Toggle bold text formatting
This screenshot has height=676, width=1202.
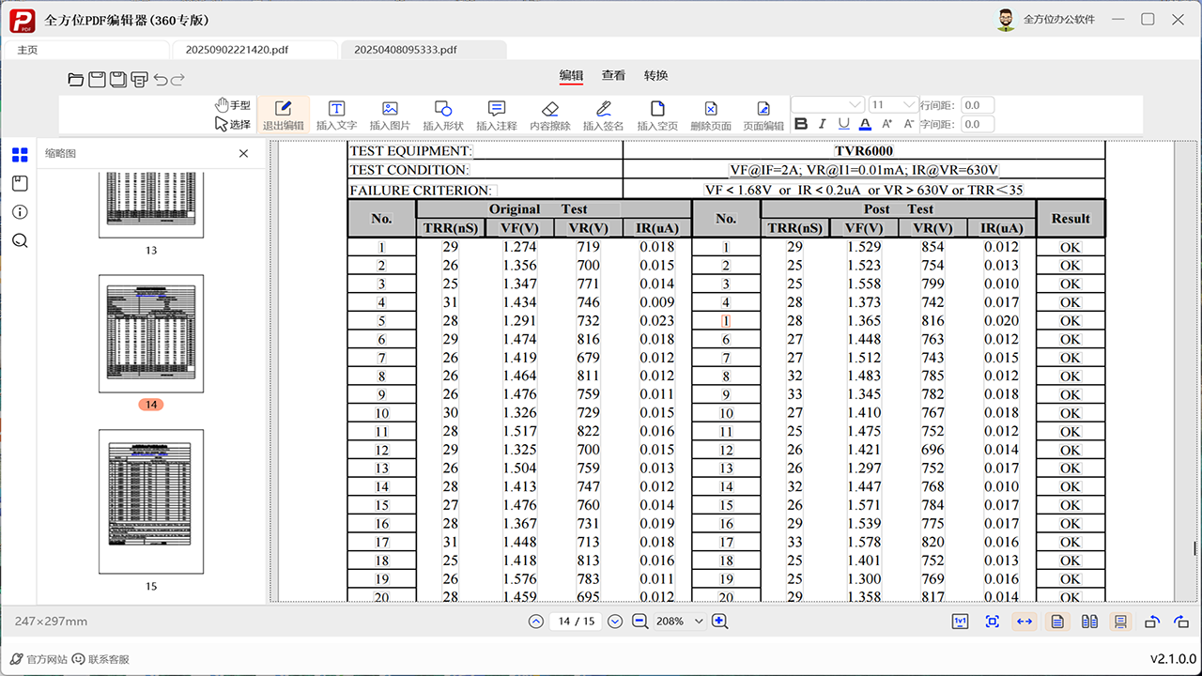(801, 124)
